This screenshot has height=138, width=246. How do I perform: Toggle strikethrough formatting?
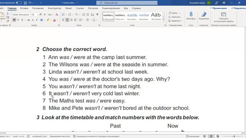pyautogui.click(x=28, y=20)
